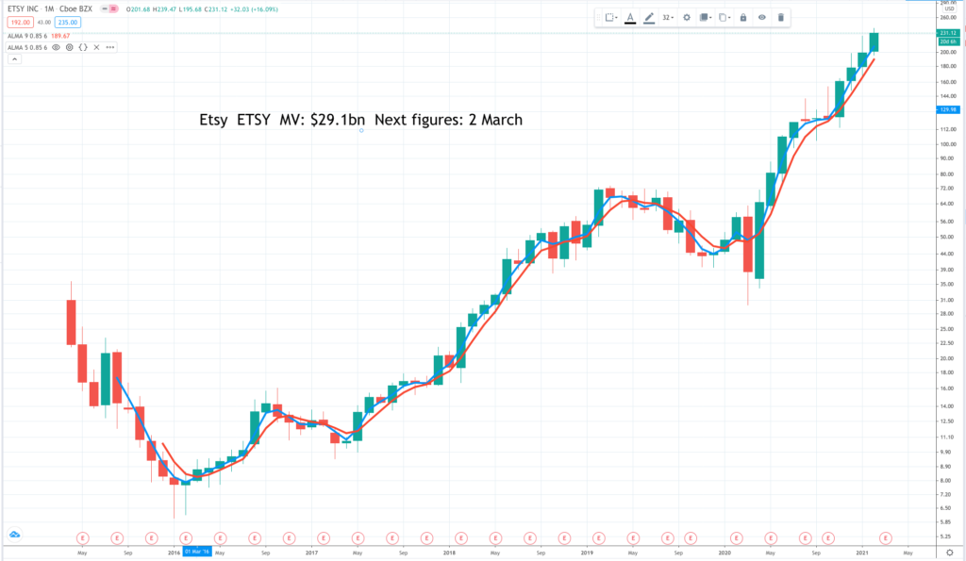Delete the selected drawing with trash icon
The height and width of the screenshot is (561, 966).
[780, 18]
